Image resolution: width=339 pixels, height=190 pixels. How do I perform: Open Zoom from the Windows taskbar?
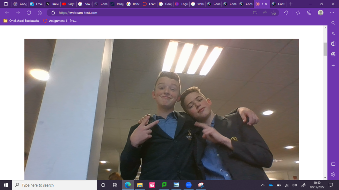[188, 185]
